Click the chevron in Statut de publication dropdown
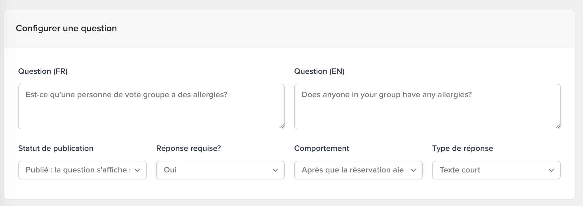The height and width of the screenshot is (206, 583). coord(137,170)
